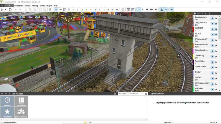Click the pencil edit mode button

[9, 6]
